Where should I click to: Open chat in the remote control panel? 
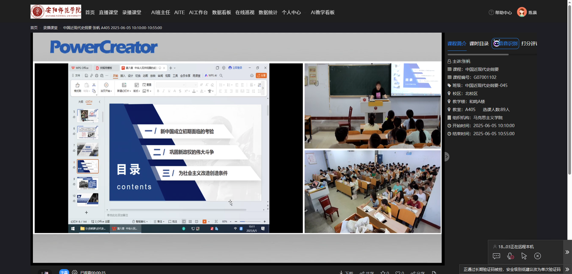tap(497, 256)
